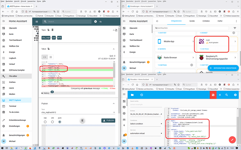The height and width of the screenshot is (150, 241).
Task: Focus the Search entity field in File editor
Action: [146, 104]
